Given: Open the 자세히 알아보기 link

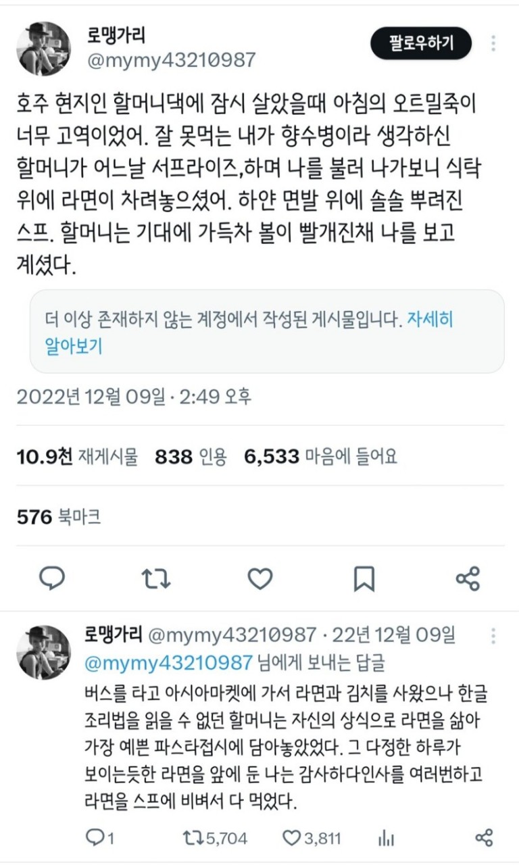Looking at the screenshot, I should point(429,320).
